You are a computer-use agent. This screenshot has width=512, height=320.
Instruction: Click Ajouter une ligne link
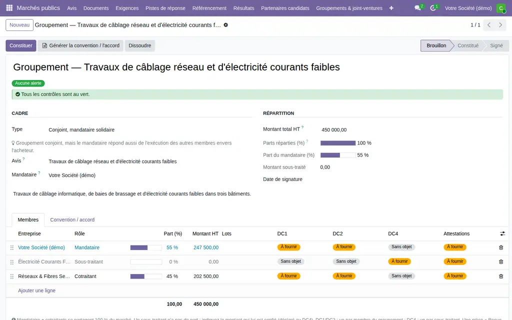tap(36, 290)
